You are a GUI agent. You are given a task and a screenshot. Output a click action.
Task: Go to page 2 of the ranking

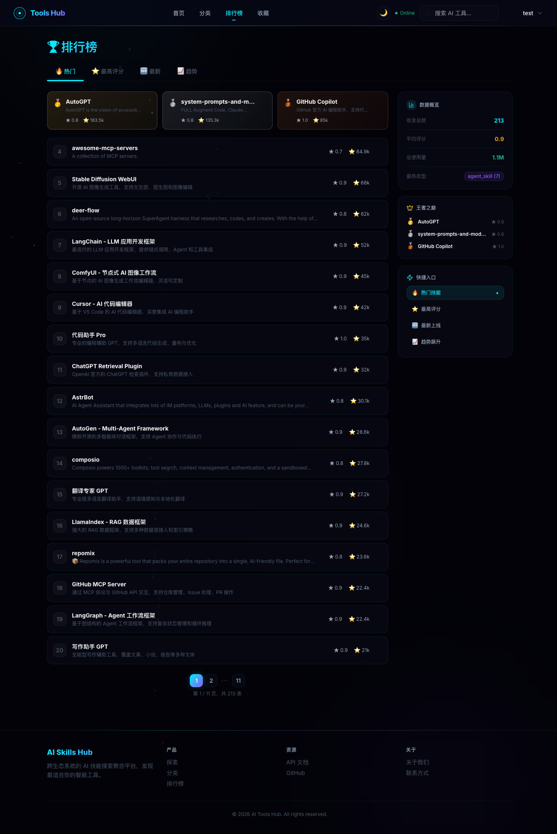tap(211, 681)
